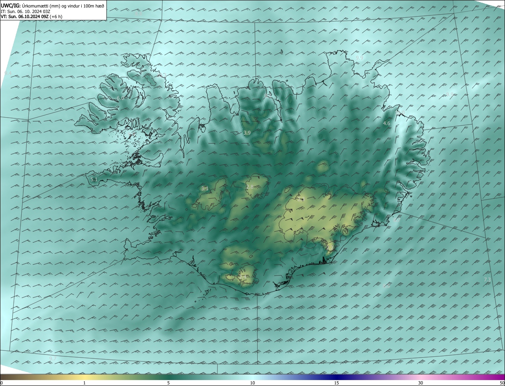Click the map value '7.3' over the ocean
Screen dimensions: 505x386
point(487,280)
